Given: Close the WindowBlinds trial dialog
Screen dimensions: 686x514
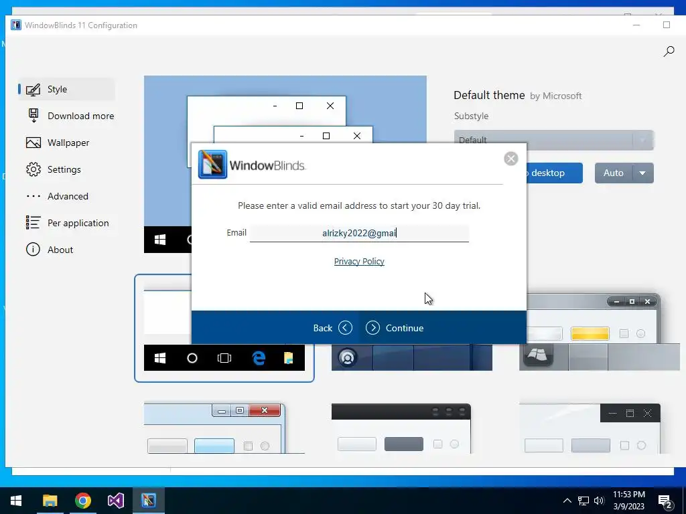Looking at the screenshot, I should 510,158.
